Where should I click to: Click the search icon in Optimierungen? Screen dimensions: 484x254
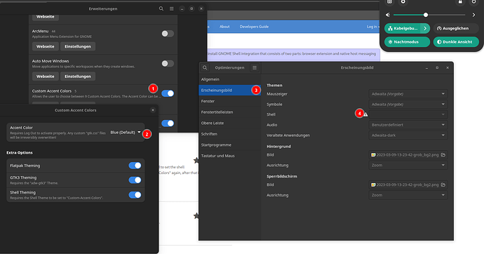(205, 67)
